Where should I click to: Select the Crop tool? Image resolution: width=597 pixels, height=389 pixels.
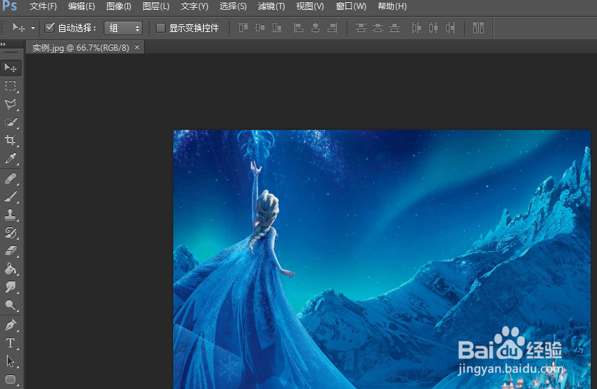point(10,140)
